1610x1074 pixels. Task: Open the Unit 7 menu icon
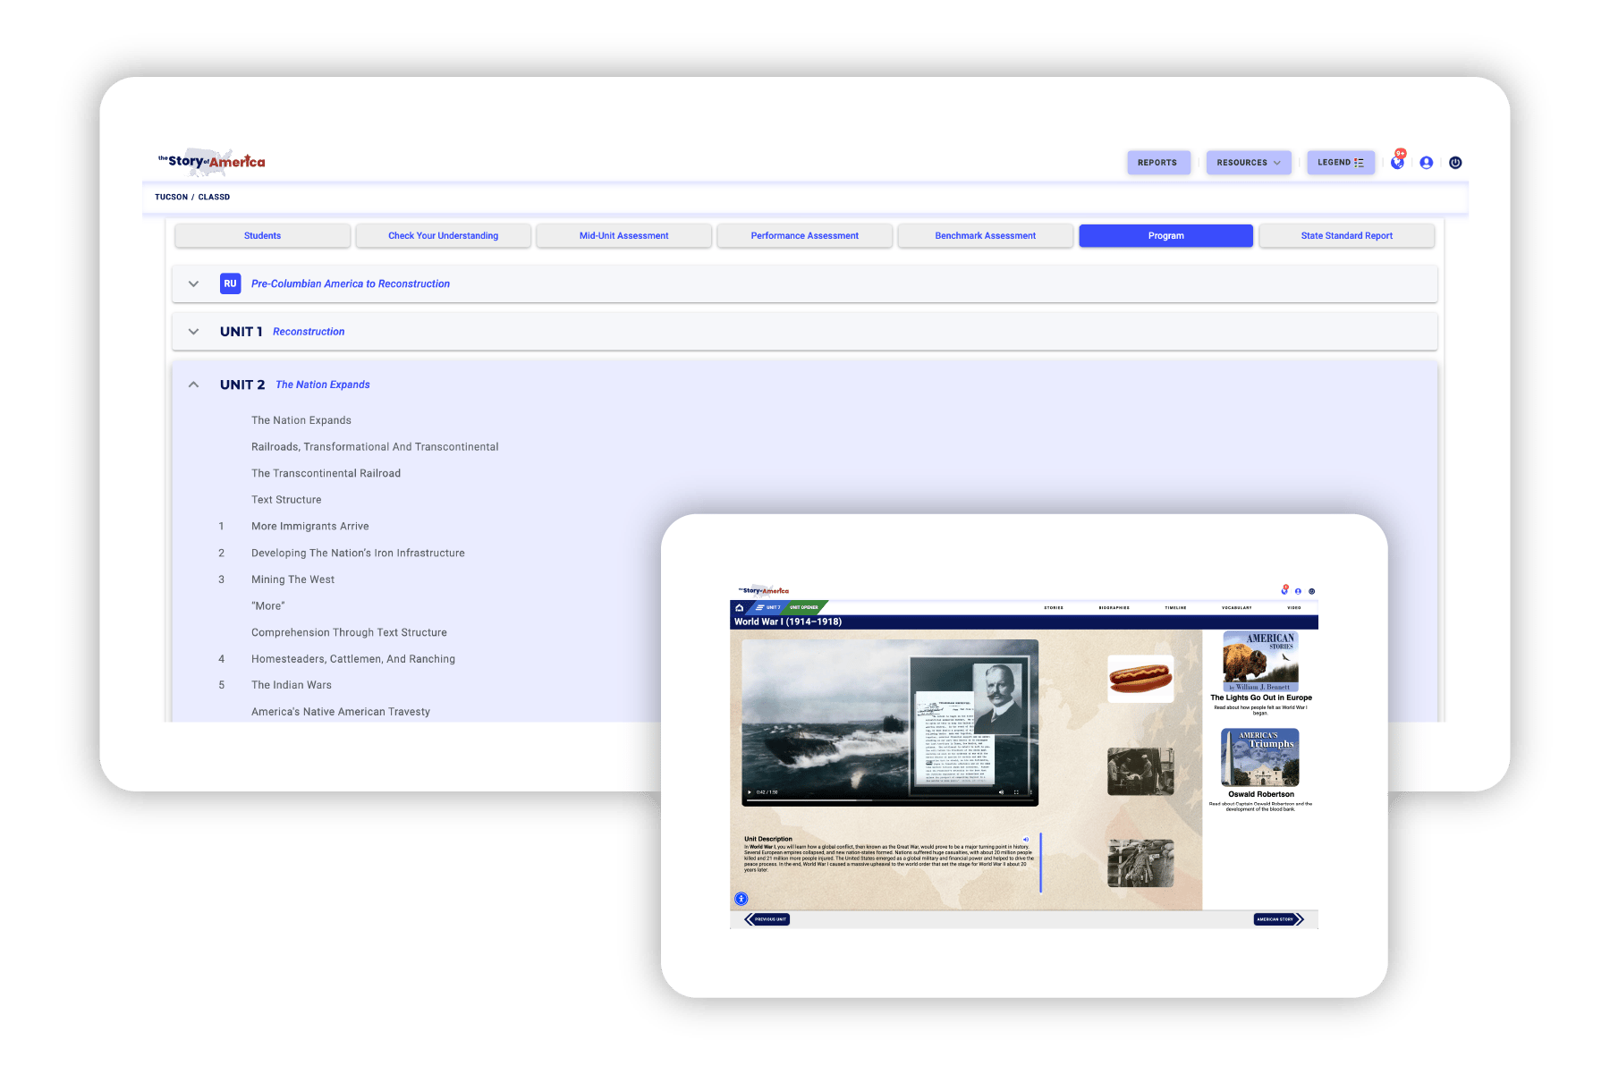758,606
